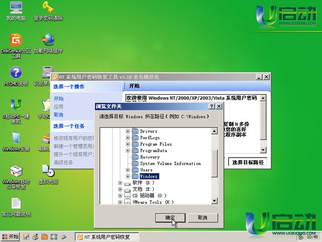Expand the ProgramData folder node
The height and width of the screenshot is (242, 322).
128,150
